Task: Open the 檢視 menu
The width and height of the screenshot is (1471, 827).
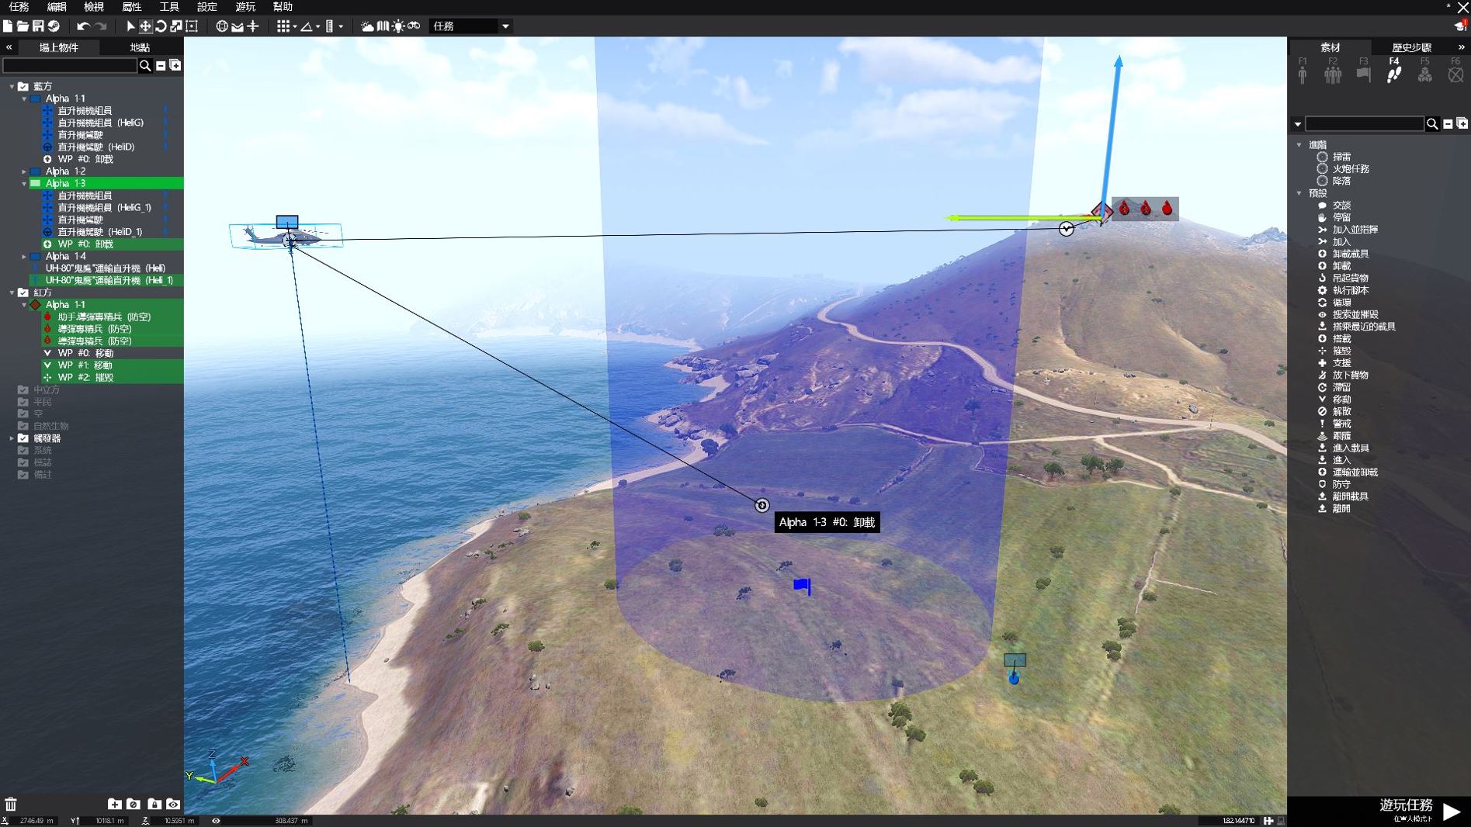Action: [94, 6]
